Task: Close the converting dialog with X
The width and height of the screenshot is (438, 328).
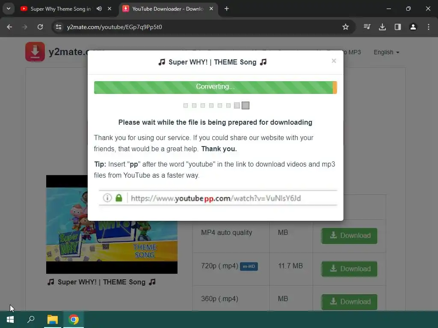Action: pos(334,61)
